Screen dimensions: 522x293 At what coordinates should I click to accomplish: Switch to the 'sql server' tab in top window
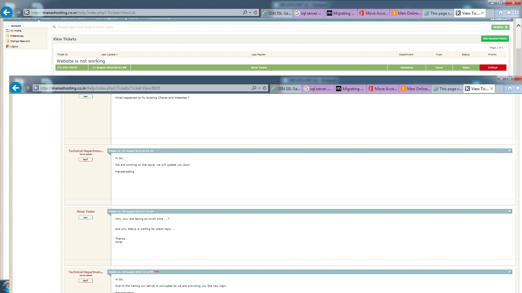pos(309,13)
